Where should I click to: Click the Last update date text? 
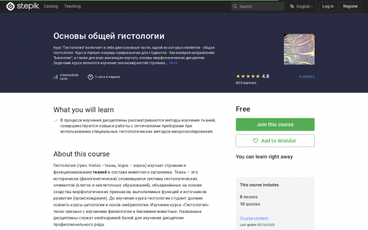(x=257, y=225)
